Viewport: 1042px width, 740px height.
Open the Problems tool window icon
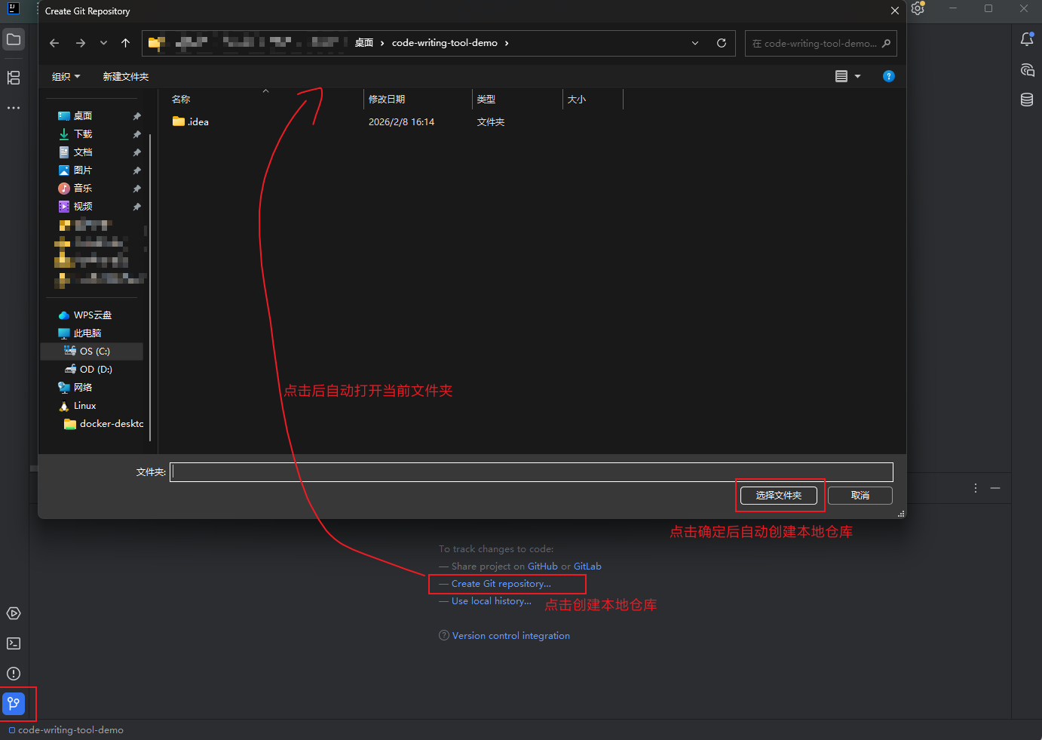(14, 674)
